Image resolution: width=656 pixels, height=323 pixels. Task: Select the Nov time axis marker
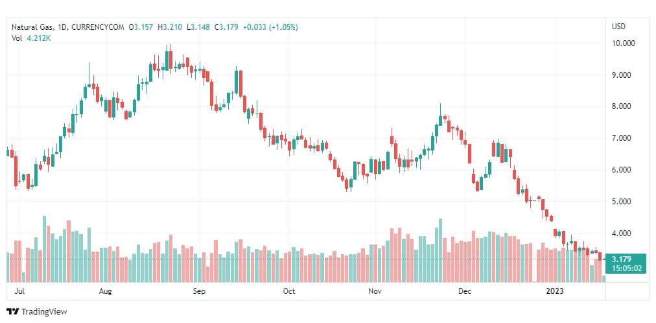(x=375, y=291)
